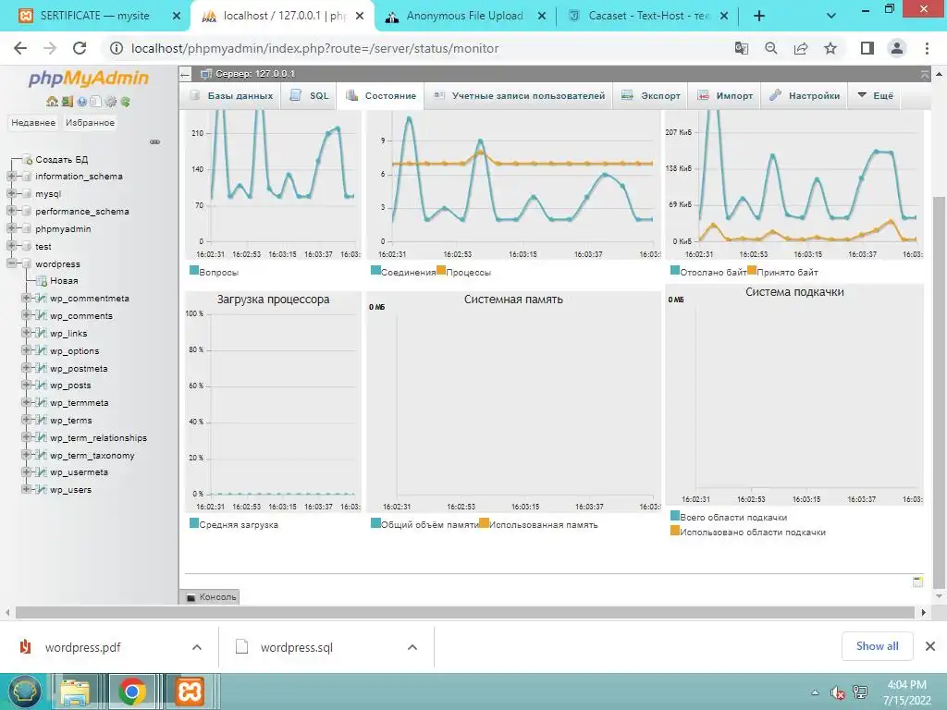The image size is (947, 710).
Task: Bookmark this page with star icon
Action: point(830,48)
